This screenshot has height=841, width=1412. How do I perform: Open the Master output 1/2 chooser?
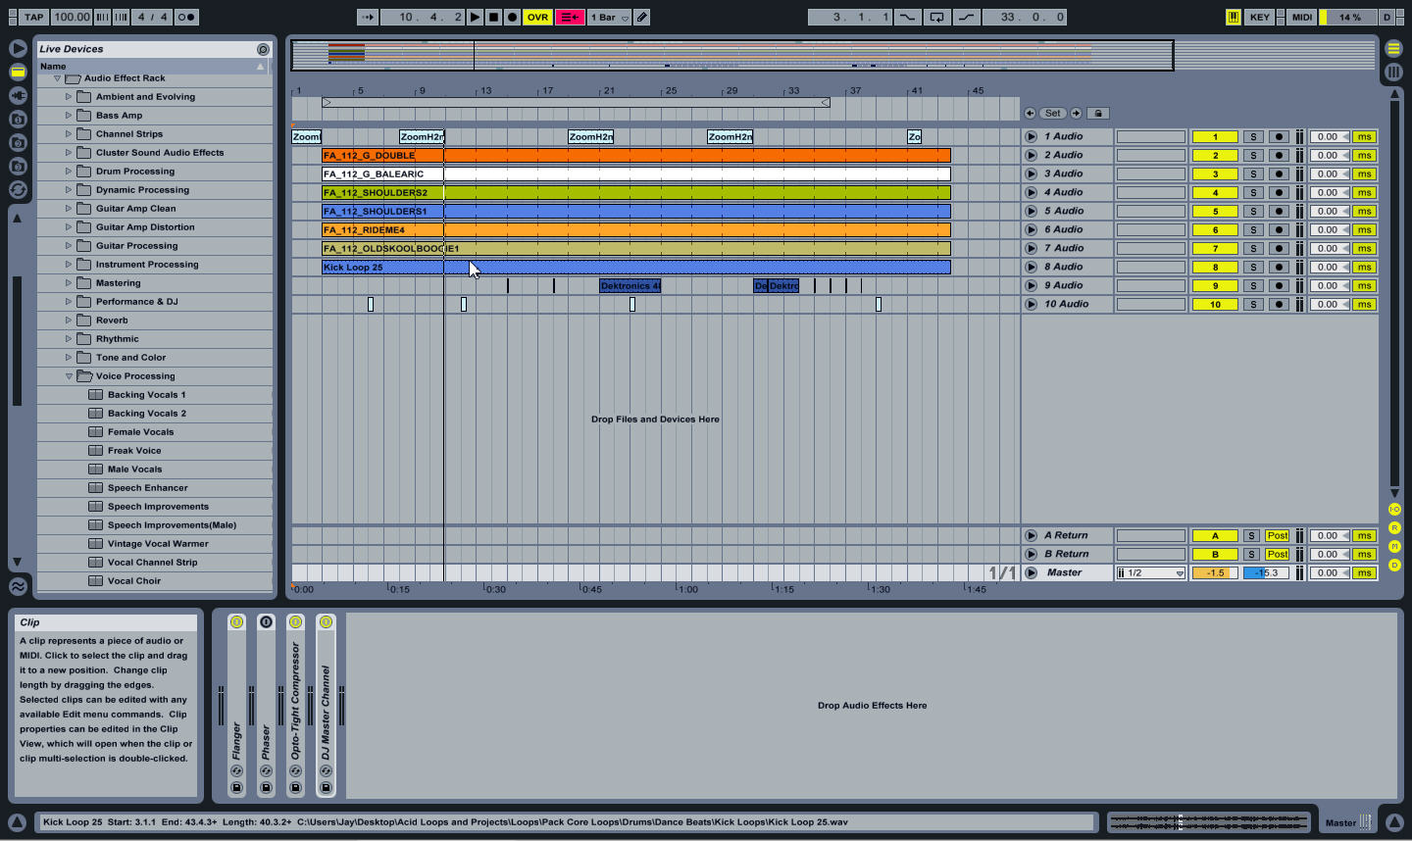click(x=1151, y=572)
